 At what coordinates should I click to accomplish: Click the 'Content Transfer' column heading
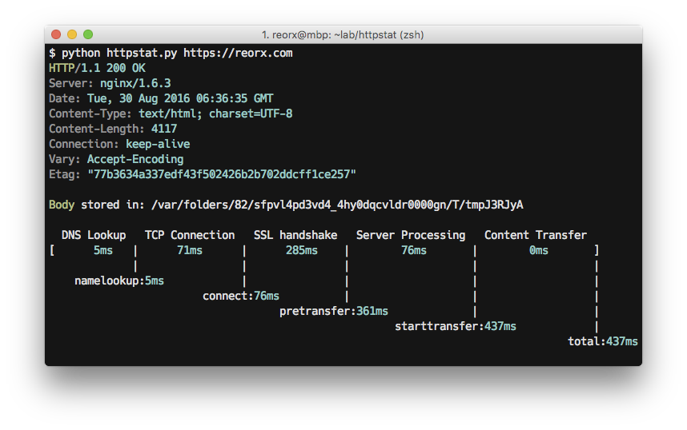tap(536, 235)
